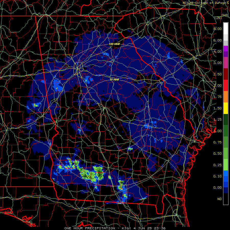
Task: Pick the yellow swatch beside 1.50
Action: (226, 108)
